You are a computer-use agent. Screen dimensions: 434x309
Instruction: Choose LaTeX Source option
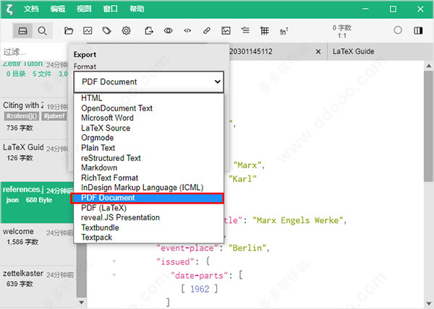pyautogui.click(x=148, y=128)
